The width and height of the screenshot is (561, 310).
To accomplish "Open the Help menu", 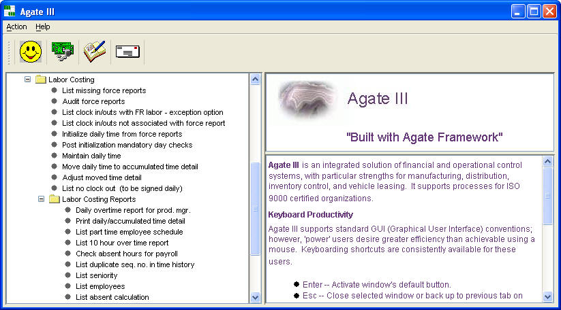I will click(42, 27).
